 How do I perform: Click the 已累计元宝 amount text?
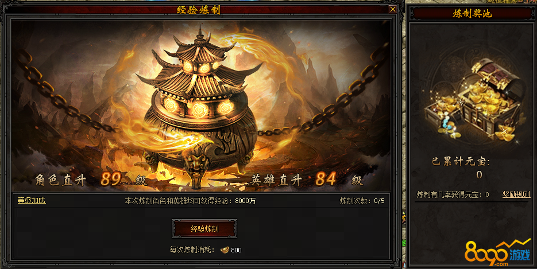click(479, 175)
